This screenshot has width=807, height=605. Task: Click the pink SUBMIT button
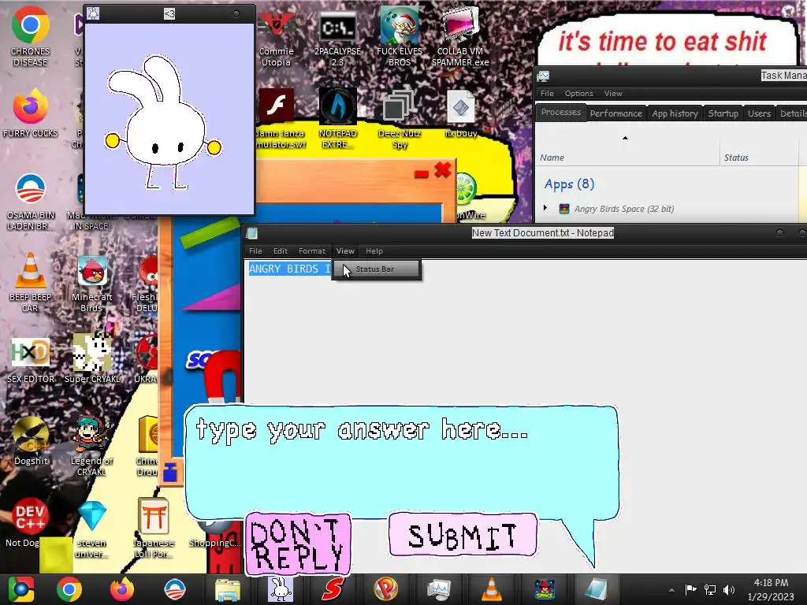click(463, 535)
